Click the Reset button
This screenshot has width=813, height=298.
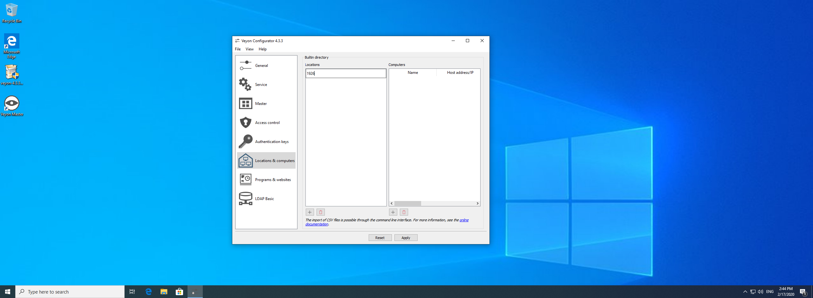380,238
